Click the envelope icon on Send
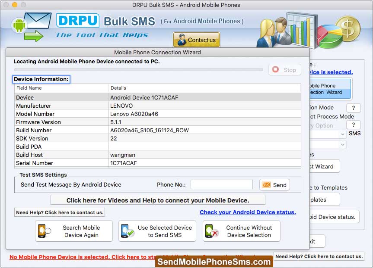373x268 pixels. click(x=266, y=184)
